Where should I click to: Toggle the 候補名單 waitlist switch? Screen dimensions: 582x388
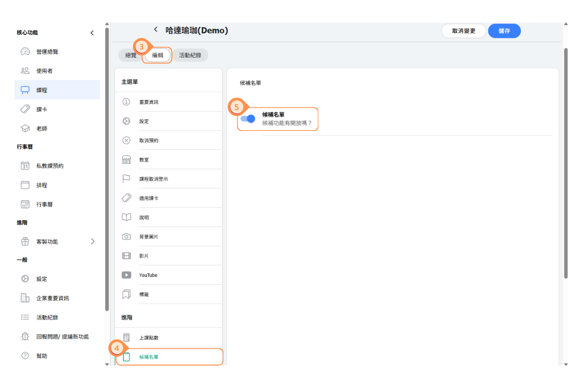point(248,119)
